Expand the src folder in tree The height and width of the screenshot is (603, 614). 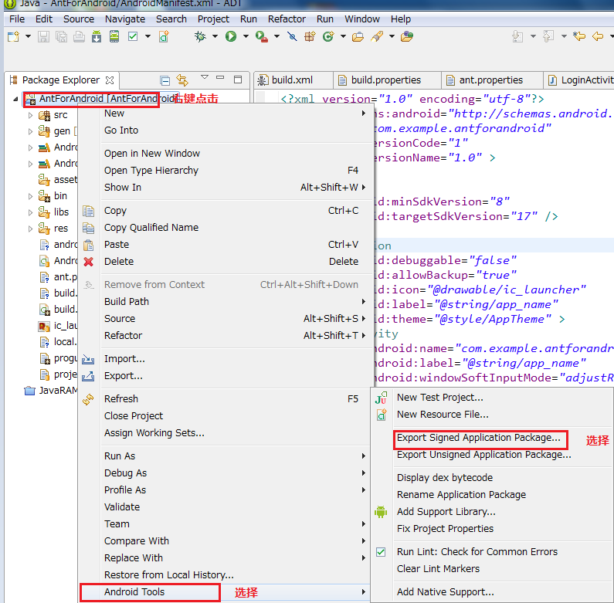pos(31,115)
